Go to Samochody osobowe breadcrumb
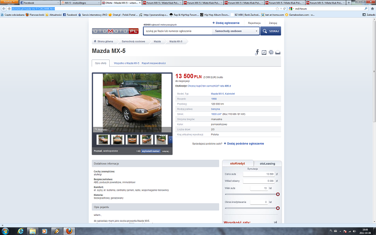This screenshot has height=235, width=376. [x=133, y=42]
